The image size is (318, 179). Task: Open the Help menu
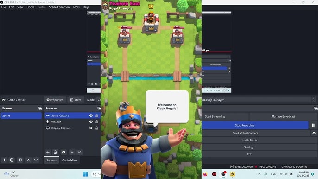[x=86, y=7]
